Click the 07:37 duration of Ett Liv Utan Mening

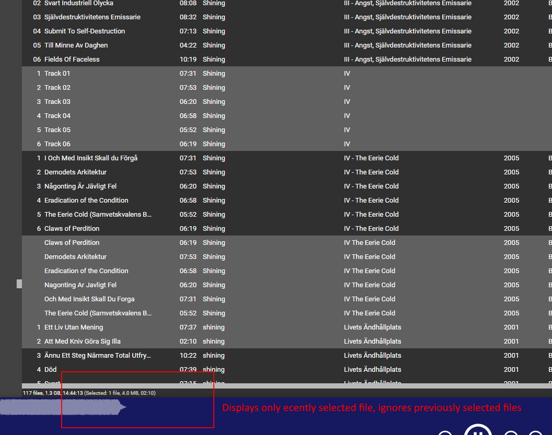[x=188, y=327]
